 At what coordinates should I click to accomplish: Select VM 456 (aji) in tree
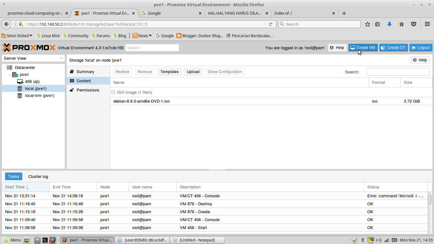(x=33, y=82)
